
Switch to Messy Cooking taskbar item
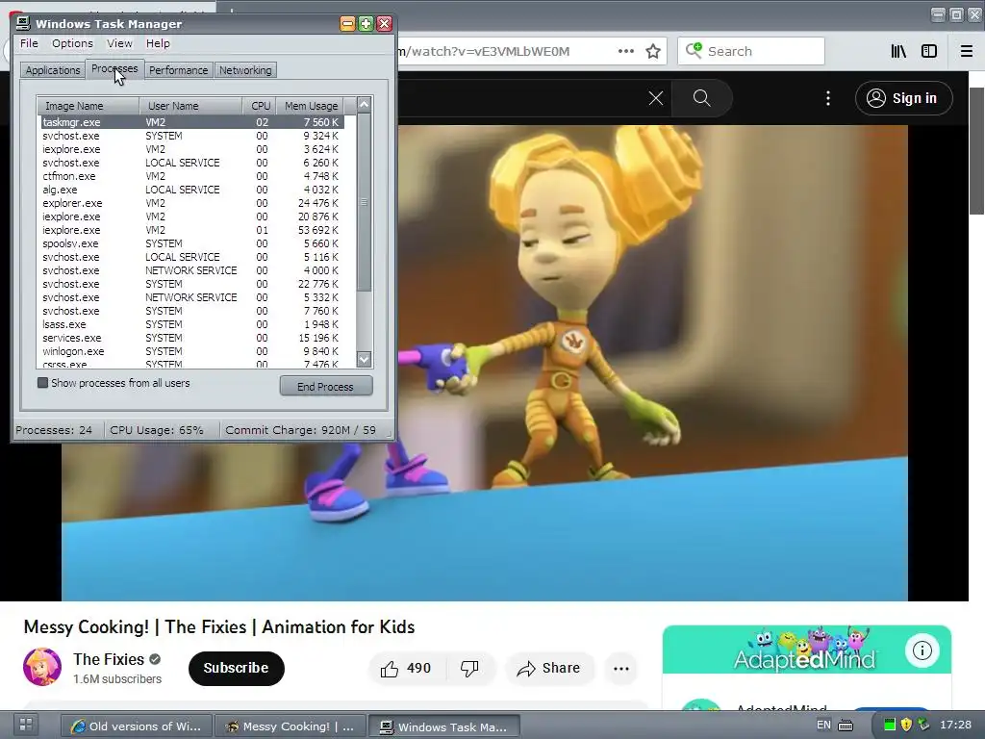[x=290, y=726]
